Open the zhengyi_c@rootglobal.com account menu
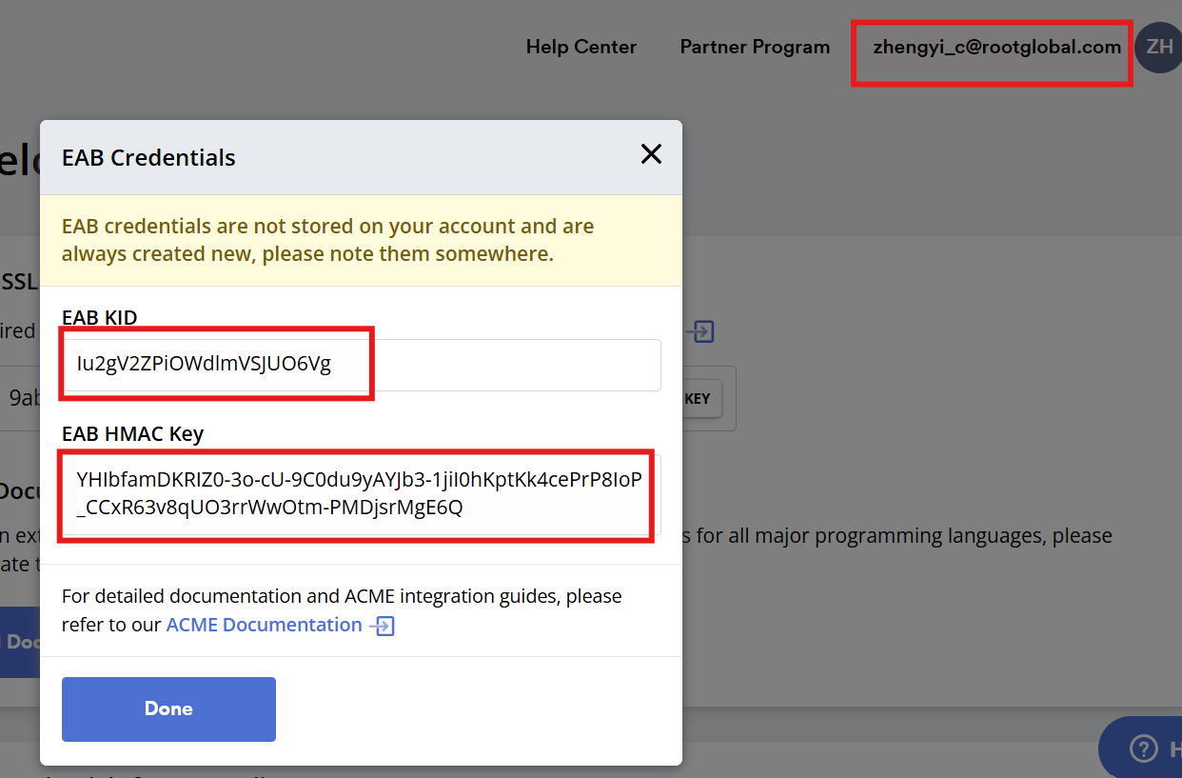 pos(996,47)
